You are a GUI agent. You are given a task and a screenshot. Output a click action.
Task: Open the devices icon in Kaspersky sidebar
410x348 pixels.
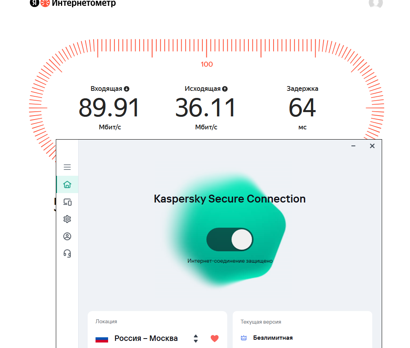67,202
